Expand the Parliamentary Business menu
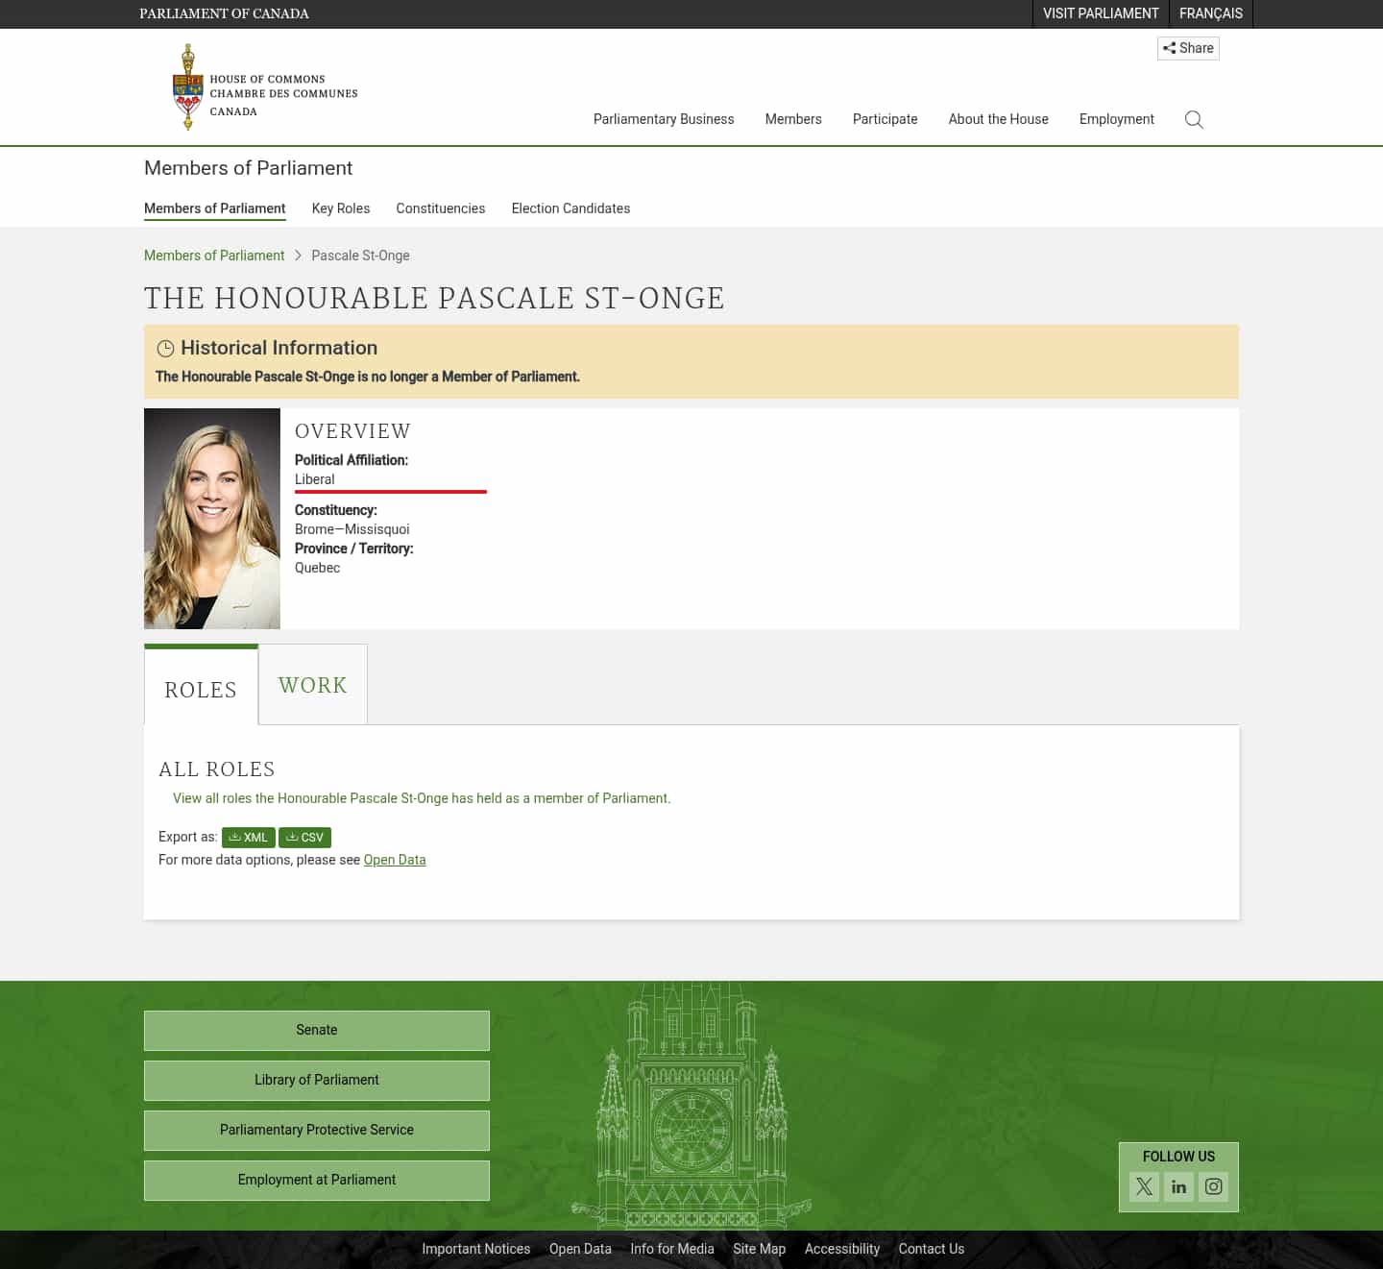 (x=663, y=119)
